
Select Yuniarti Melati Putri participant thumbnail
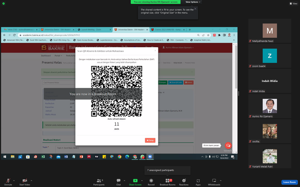click(x=270, y=156)
